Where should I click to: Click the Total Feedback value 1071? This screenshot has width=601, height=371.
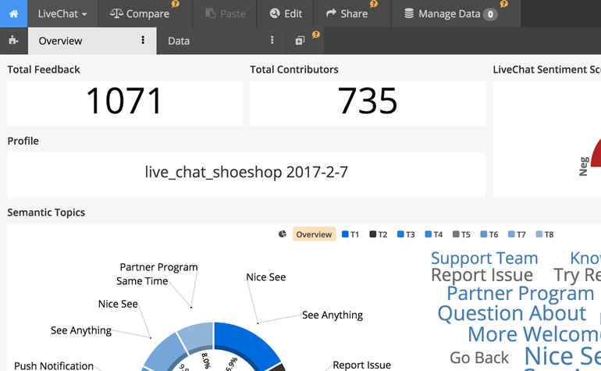click(124, 101)
